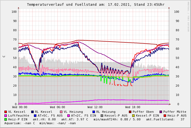Click the Wed 00:00 time axis label

pos(19,107)
